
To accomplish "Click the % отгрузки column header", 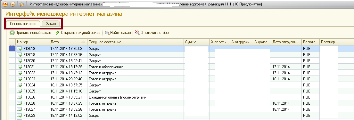I will point(241,42).
